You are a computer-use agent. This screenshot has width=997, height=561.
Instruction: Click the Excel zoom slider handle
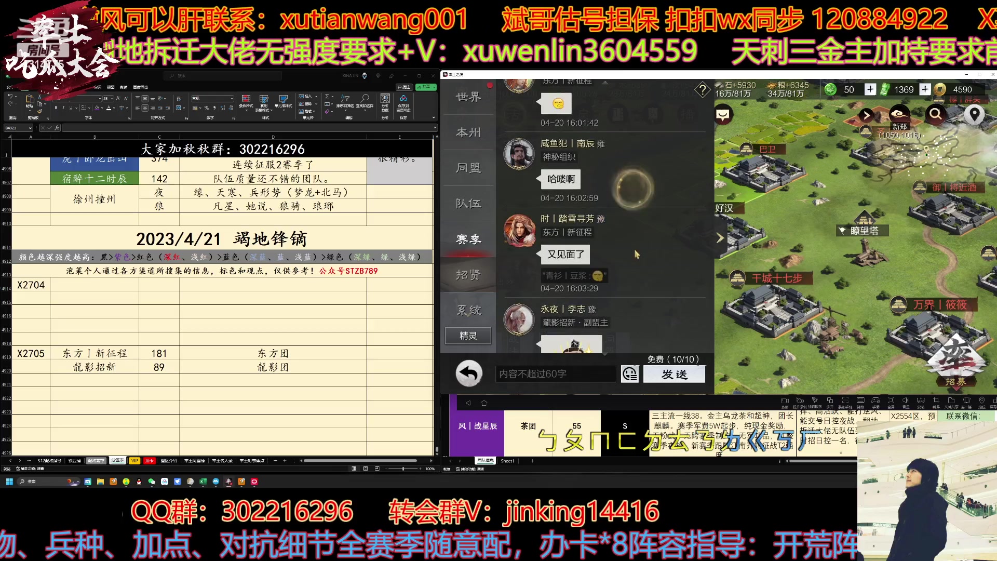tap(403, 469)
